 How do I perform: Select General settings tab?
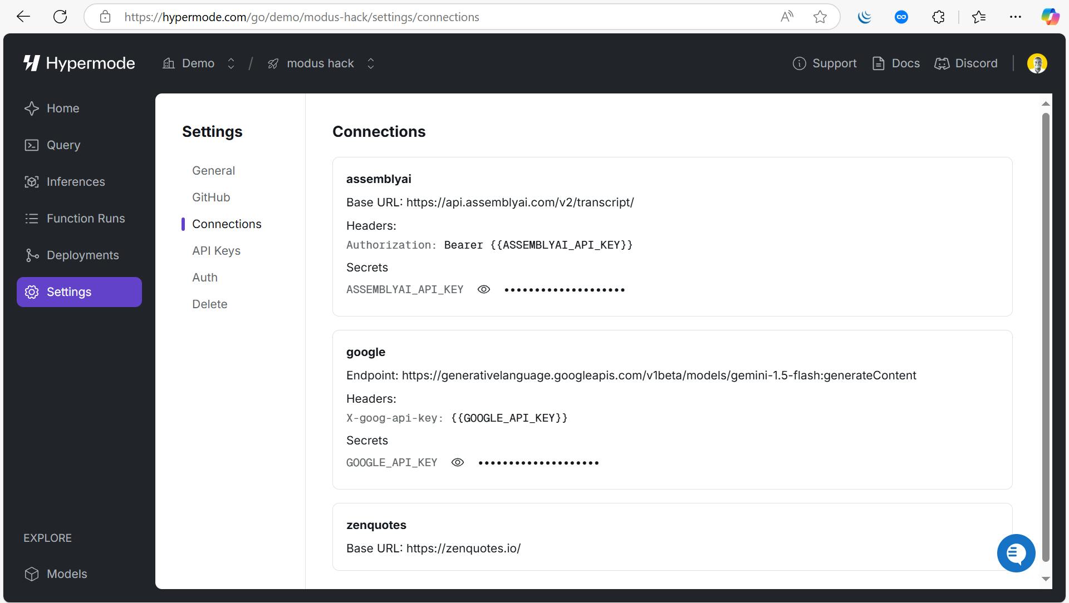point(214,170)
